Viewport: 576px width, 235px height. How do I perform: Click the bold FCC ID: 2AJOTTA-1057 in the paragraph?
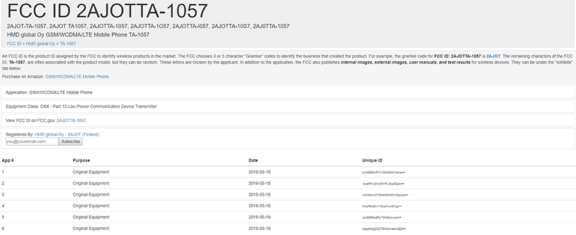(x=457, y=56)
